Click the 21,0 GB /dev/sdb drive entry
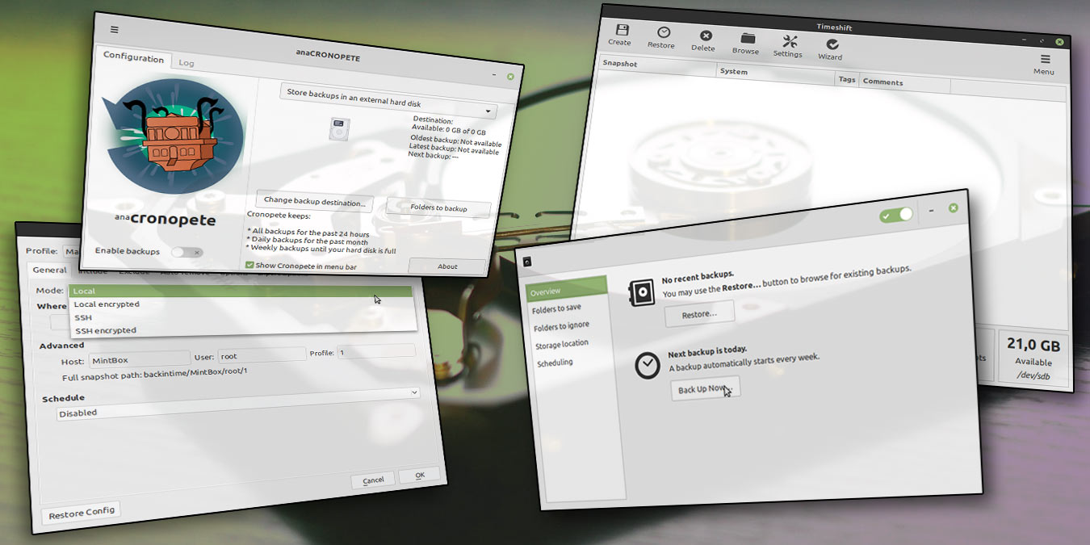This screenshot has width=1090, height=545. click(x=1034, y=356)
